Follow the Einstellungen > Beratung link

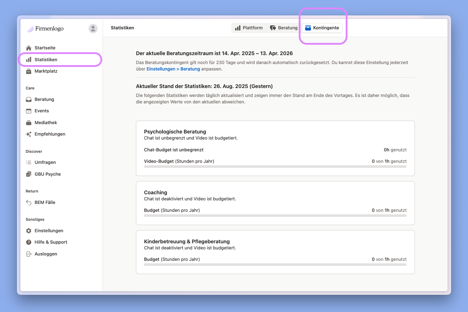click(x=173, y=69)
